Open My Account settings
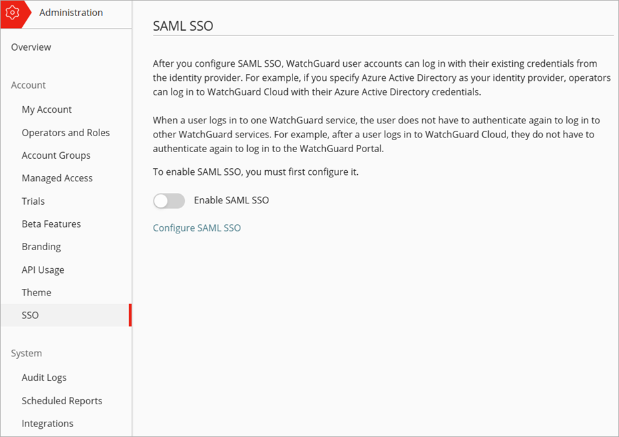The image size is (619, 437). point(46,109)
